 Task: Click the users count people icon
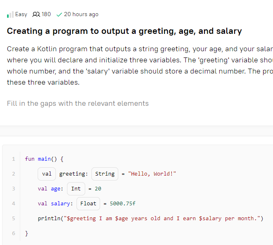(36, 14)
